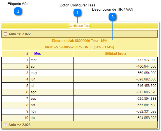Click the Configurar Tasa button

tap(79, 26)
